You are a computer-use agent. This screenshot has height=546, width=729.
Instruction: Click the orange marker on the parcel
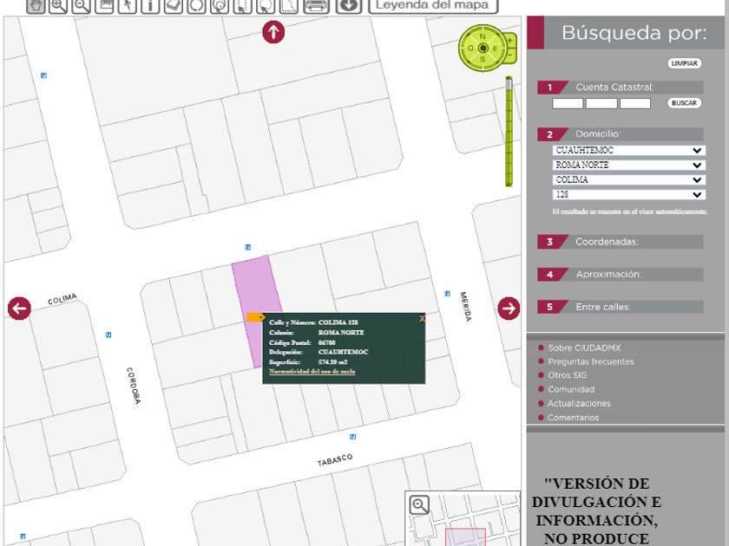[x=255, y=317]
